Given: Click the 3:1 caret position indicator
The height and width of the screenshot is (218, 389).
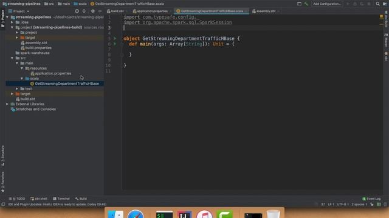Looking at the screenshot, I should pos(323,205).
